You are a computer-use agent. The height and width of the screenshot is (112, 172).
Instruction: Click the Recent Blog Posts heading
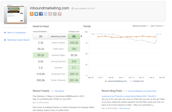point(112,91)
